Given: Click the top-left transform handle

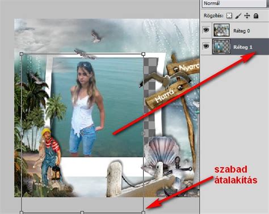Looking at the screenshot, I should pyautogui.click(x=22, y=54).
